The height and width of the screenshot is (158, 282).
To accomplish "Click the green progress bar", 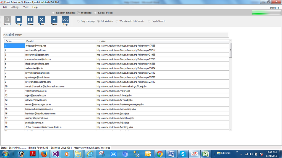I will [266, 13].
